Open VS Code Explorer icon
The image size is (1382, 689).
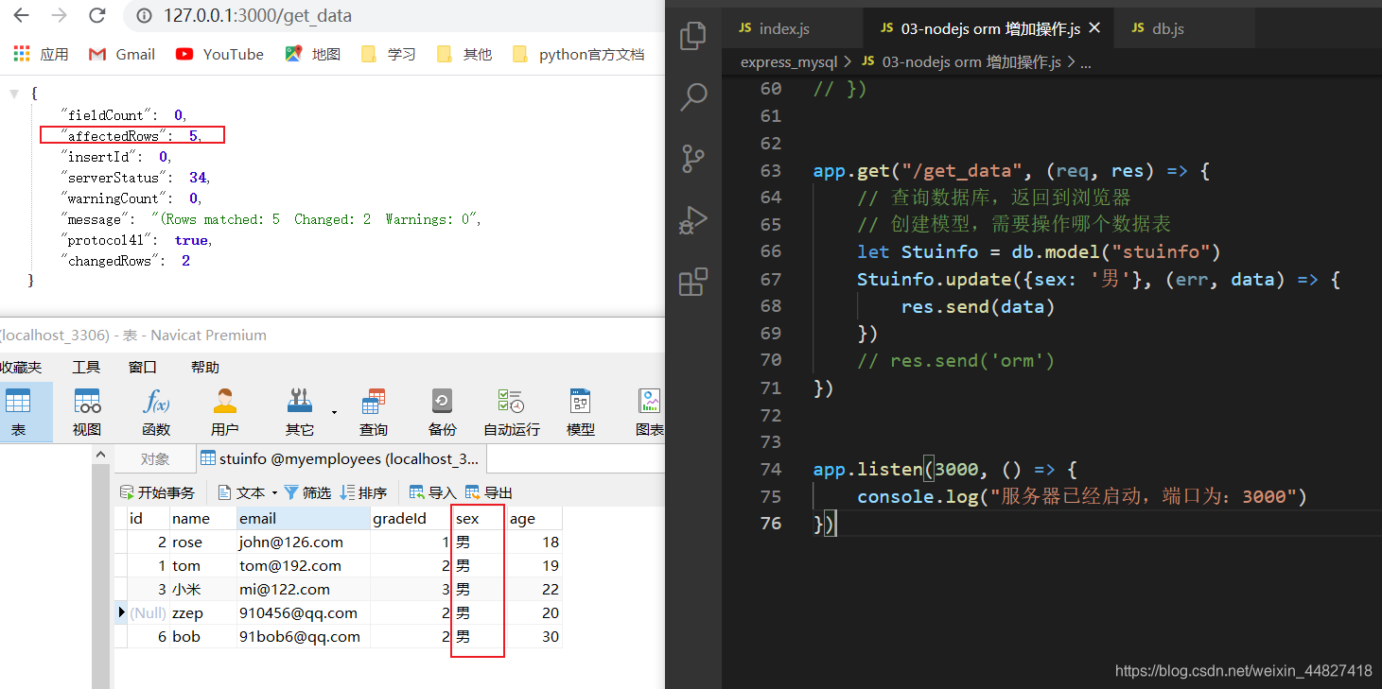tap(693, 36)
